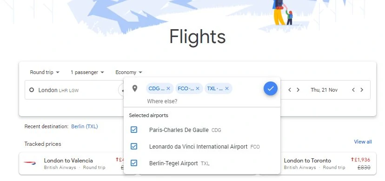Click View all tracked prices

[363, 142]
